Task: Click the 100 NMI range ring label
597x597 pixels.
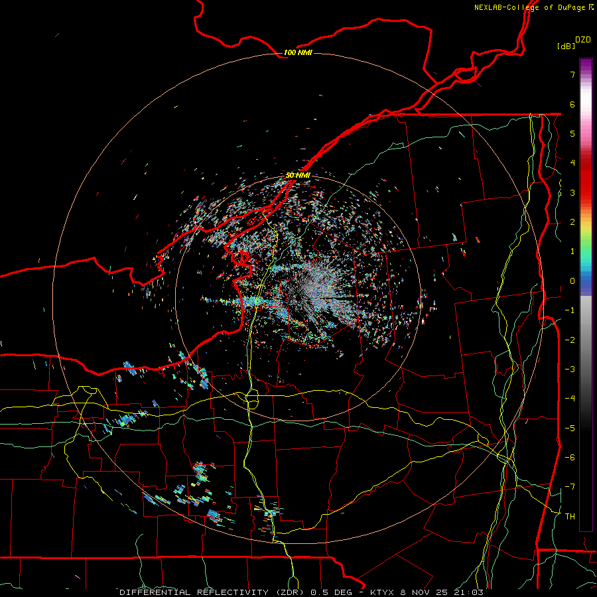Action: point(298,52)
